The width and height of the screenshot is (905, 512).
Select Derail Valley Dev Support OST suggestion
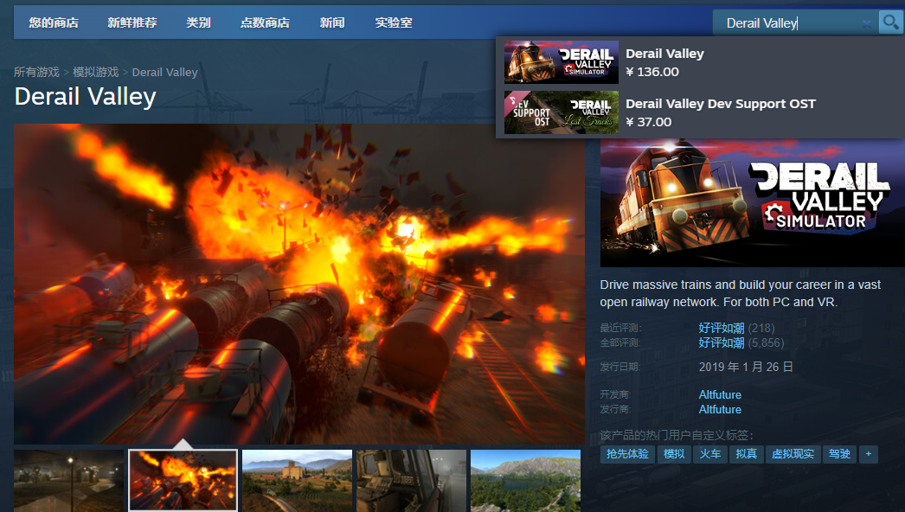point(700,112)
